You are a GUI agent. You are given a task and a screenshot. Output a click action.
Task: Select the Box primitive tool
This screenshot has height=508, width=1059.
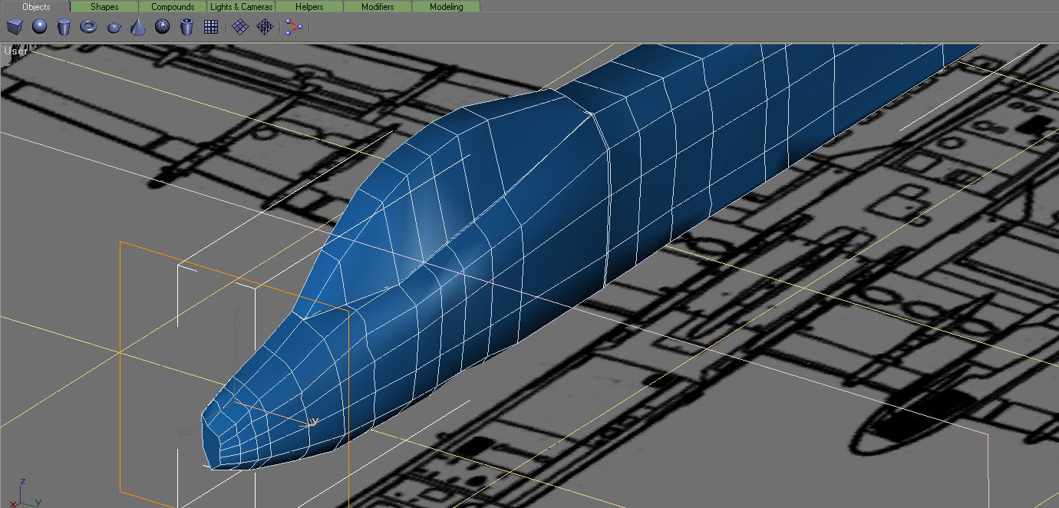click(x=15, y=28)
